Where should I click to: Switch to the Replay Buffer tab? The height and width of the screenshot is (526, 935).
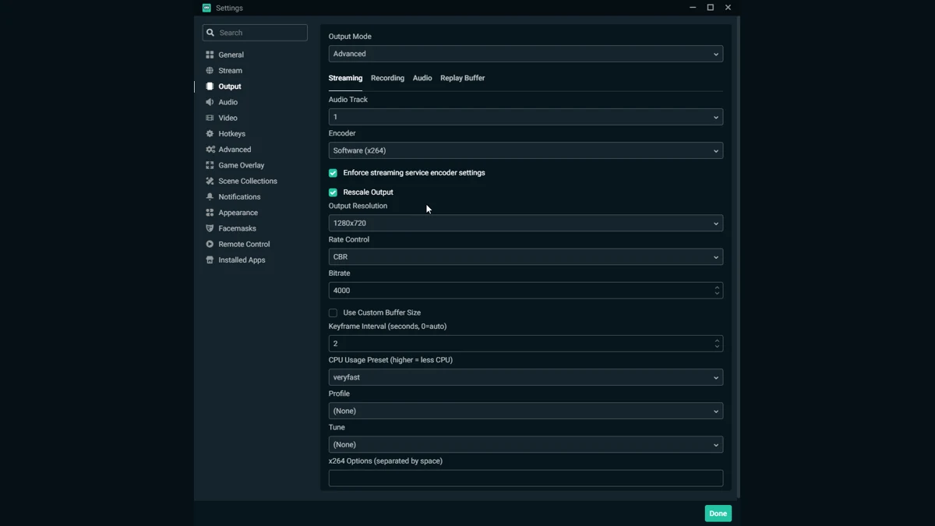462,78
